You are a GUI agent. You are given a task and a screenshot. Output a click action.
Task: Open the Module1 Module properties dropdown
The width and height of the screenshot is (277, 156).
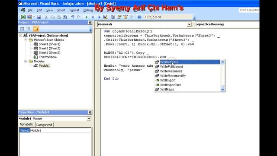click(x=89, y=118)
